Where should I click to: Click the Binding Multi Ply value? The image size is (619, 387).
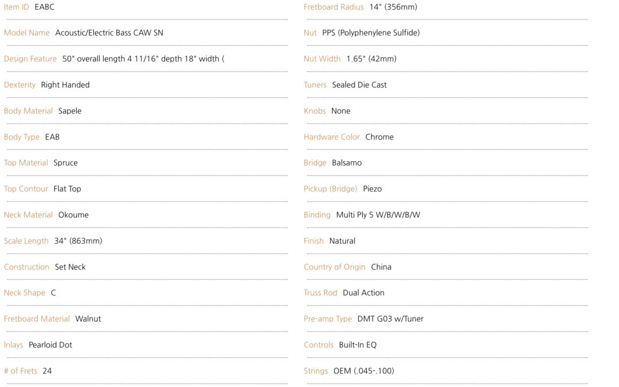[x=378, y=215]
